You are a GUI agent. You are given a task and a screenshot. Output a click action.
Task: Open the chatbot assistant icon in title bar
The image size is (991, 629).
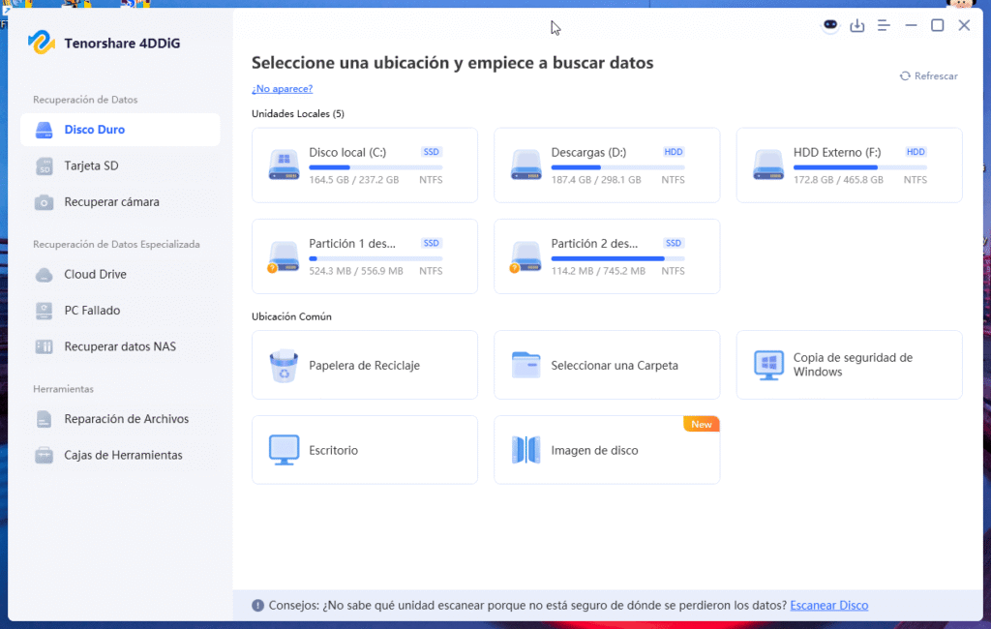[x=830, y=25]
